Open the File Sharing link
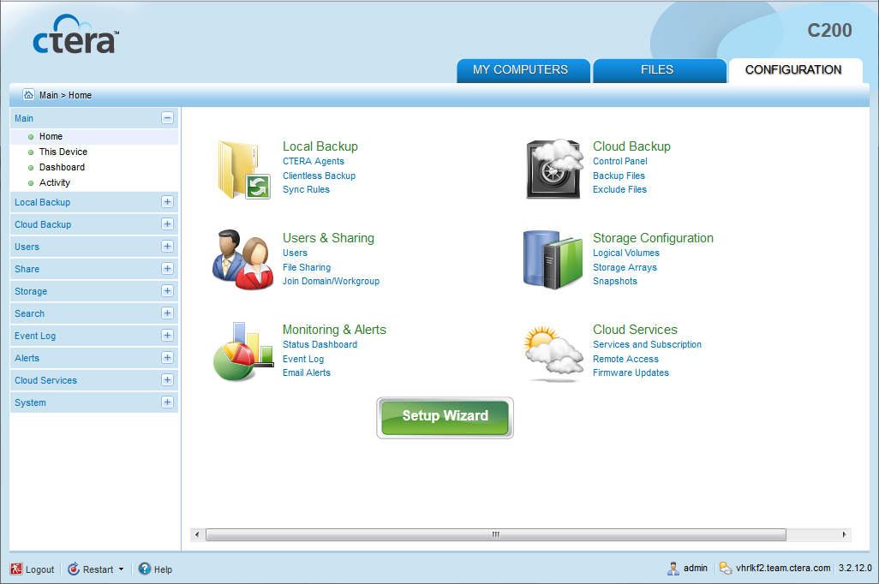This screenshot has width=879, height=584. (x=307, y=267)
